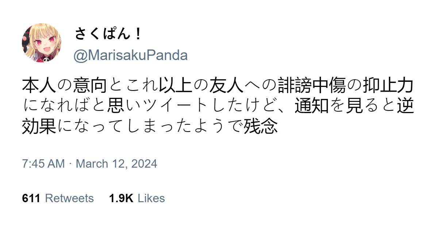Open the 1.9K likes count
Screen dimensions: 438x228
121,198
